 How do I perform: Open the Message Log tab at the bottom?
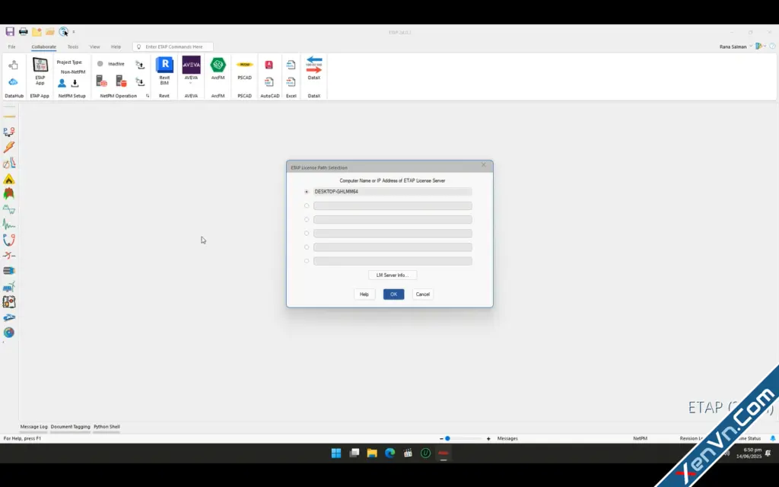point(33,427)
